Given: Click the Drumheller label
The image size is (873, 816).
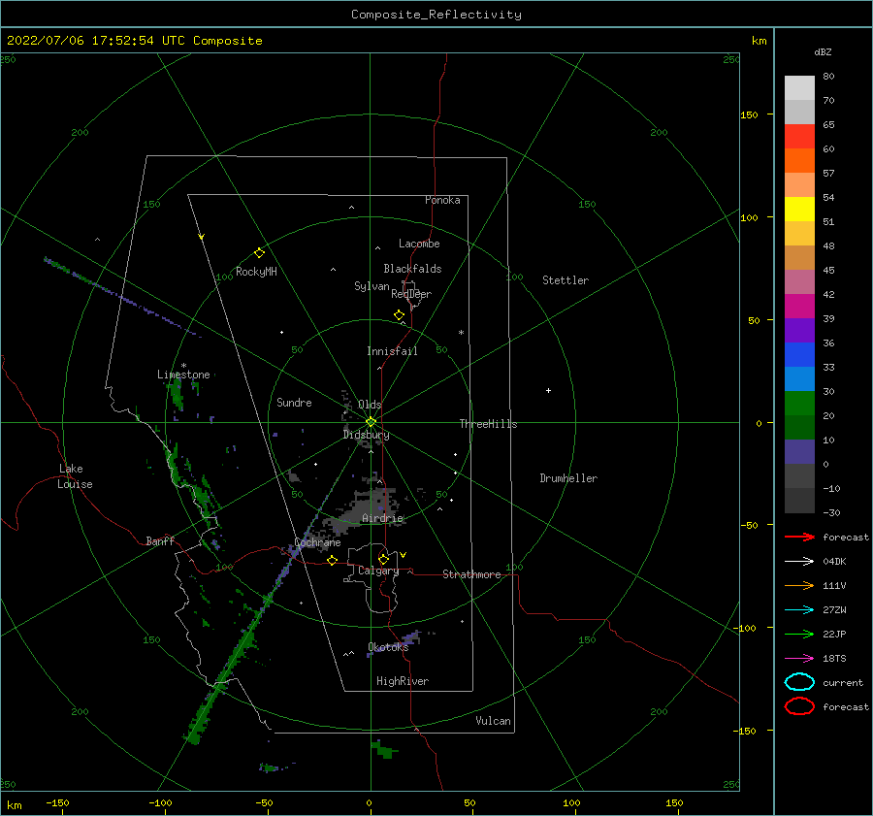Looking at the screenshot, I should [568, 478].
